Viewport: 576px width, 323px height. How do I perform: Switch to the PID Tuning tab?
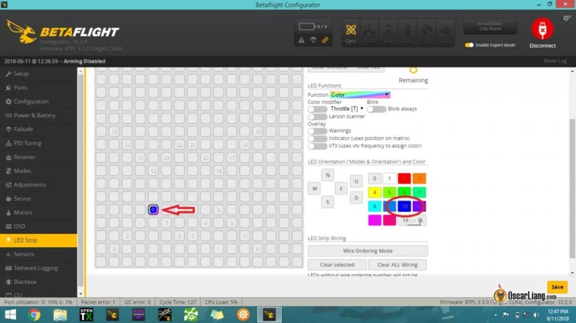39,143
